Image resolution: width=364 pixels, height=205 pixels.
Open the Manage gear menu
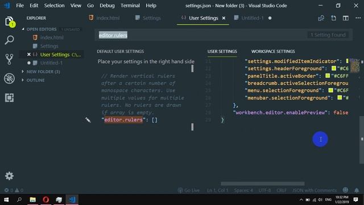tap(9, 176)
